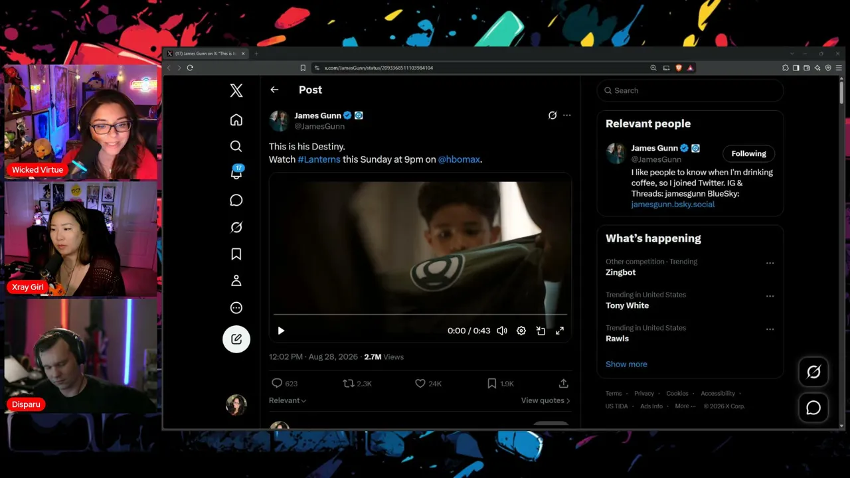This screenshot has height=478, width=850.
Task: Open Profile from the left sidebar
Action: (x=236, y=281)
